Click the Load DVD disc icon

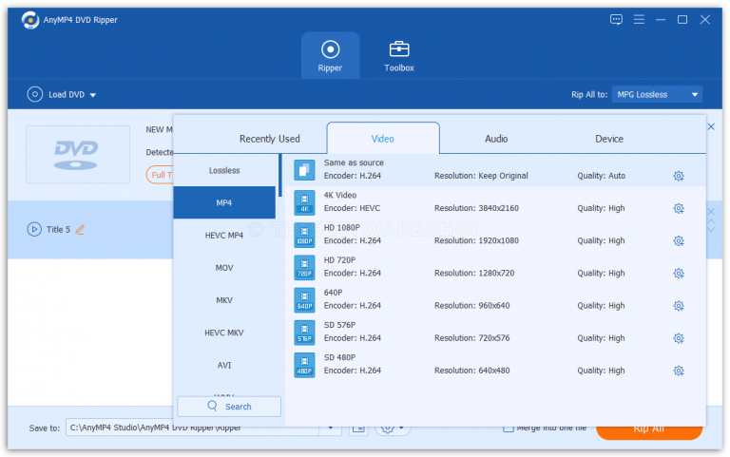(x=35, y=94)
